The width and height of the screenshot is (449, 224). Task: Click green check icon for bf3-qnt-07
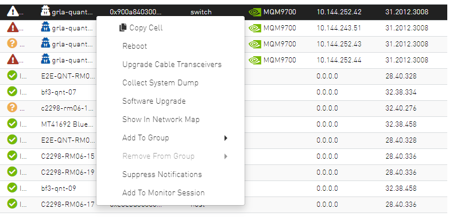pos(12,92)
